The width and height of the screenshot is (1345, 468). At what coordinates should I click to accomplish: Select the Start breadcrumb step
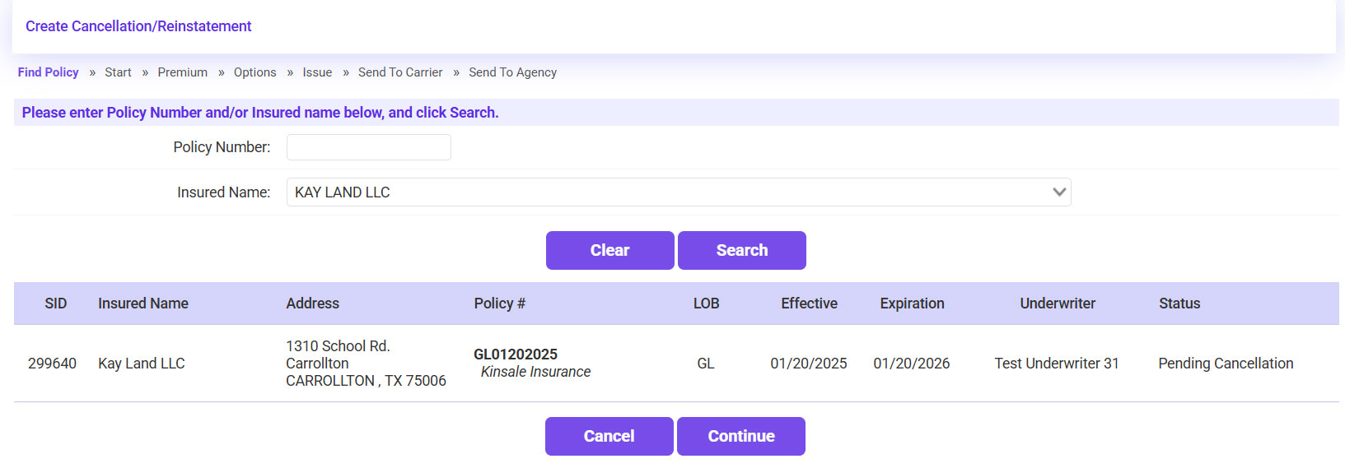pos(118,72)
